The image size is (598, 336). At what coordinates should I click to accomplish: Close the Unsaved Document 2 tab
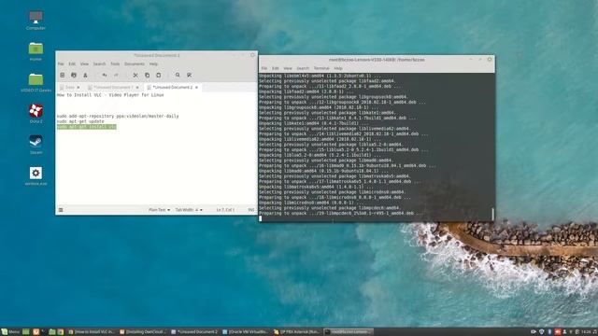[x=196, y=87]
